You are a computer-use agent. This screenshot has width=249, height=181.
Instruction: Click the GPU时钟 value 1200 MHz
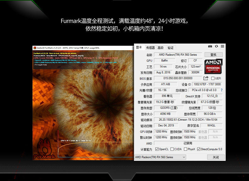[x=161, y=131]
